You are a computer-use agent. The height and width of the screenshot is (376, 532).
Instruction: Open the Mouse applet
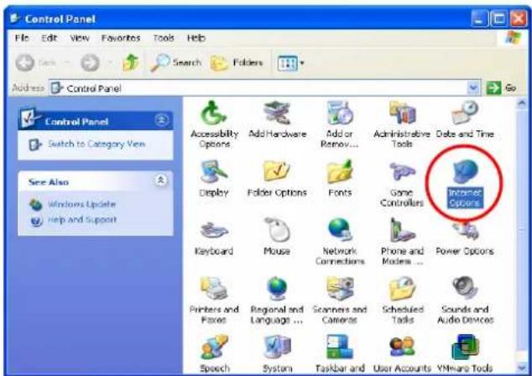click(x=277, y=237)
